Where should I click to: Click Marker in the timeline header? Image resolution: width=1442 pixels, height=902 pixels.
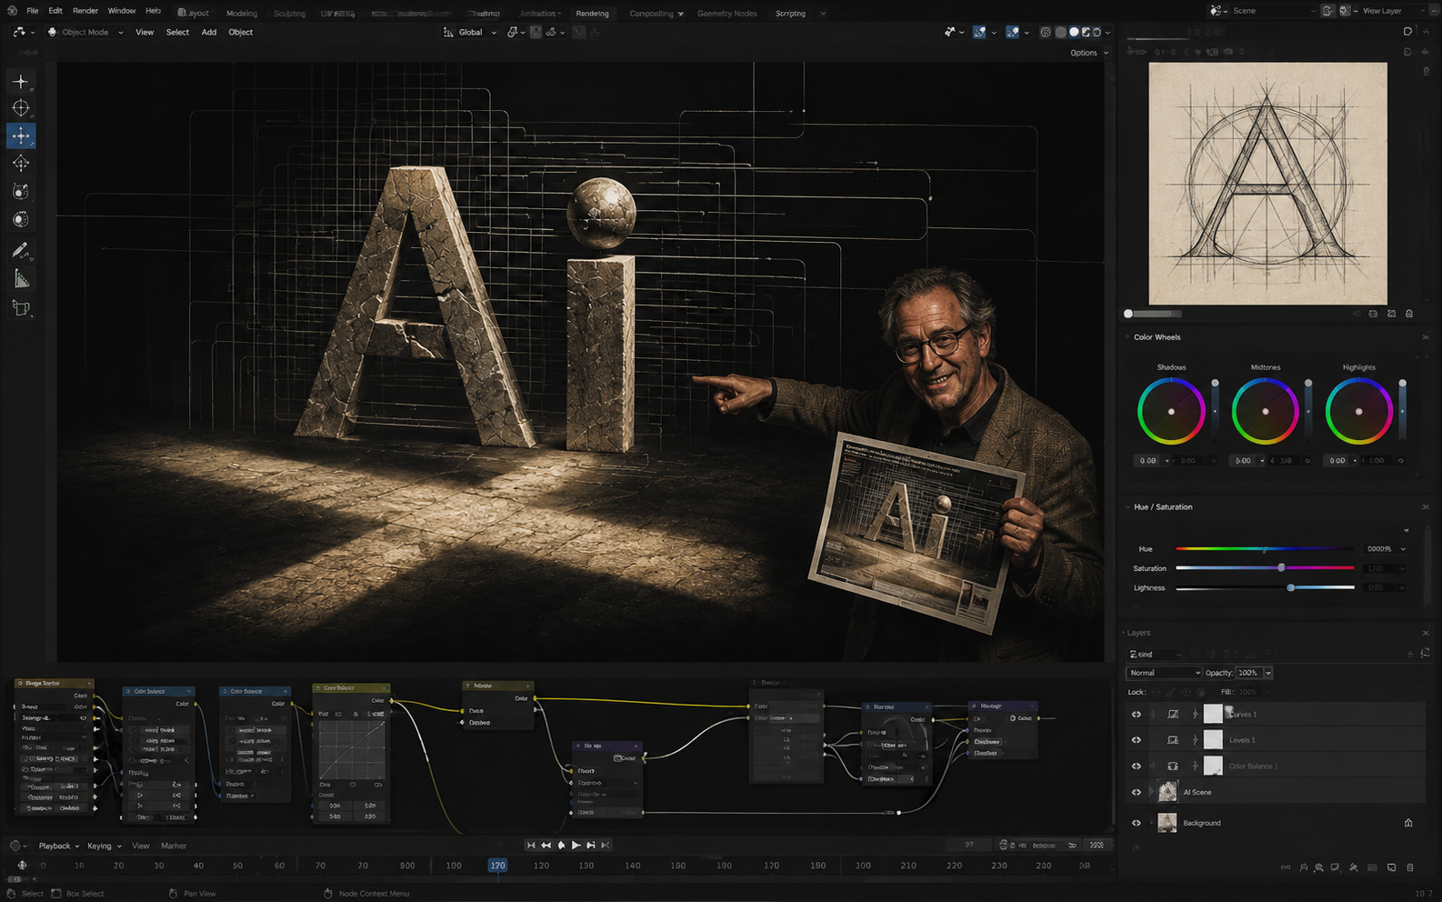tap(174, 846)
